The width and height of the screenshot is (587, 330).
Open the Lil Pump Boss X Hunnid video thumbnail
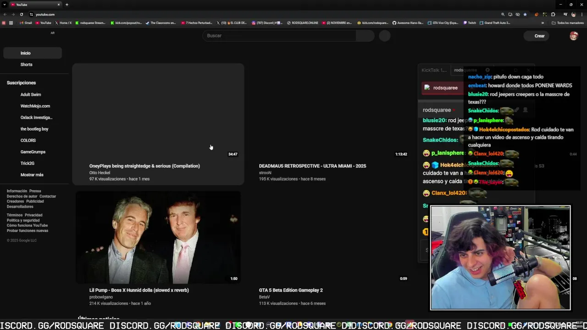coord(158,237)
